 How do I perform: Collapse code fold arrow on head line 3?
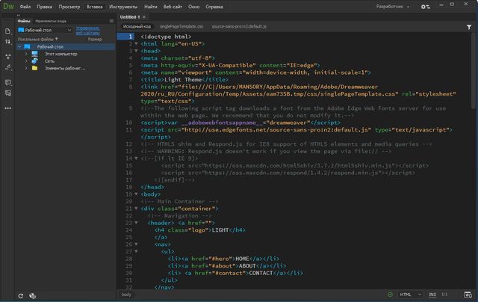(x=136, y=50)
